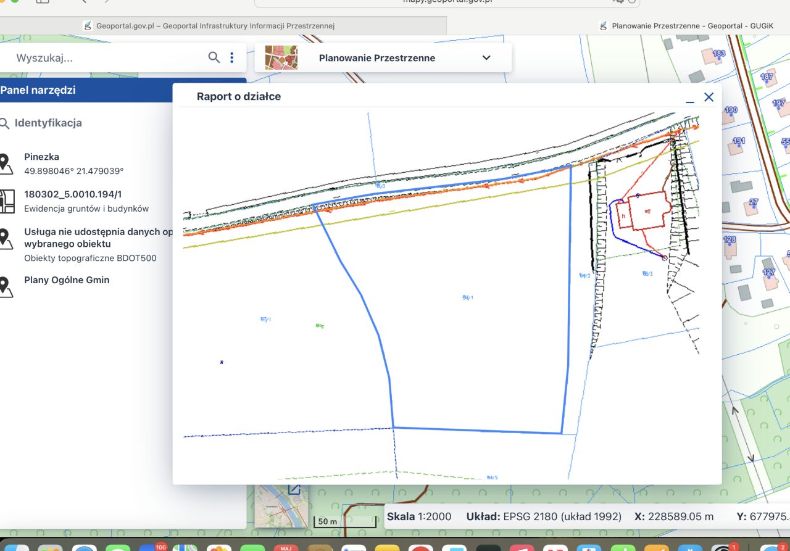Click building number 197 on the map
This screenshot has height=551, width=790.
coord(779,103)
